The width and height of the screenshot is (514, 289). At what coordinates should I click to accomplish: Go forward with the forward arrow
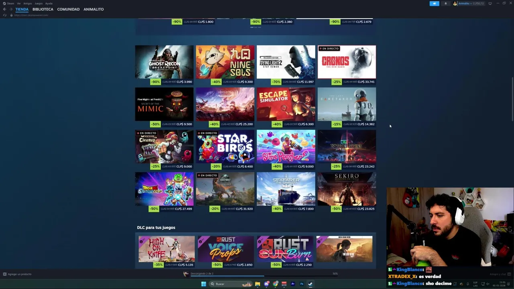[x=11, y=9]
